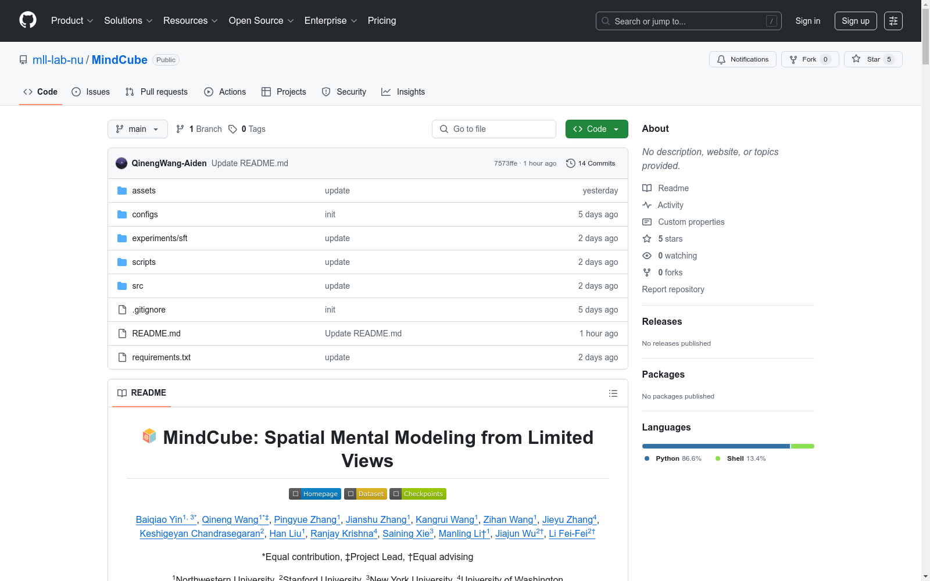Switch to the Actions tab
930x581 pixels.
(x=225, y=92)
